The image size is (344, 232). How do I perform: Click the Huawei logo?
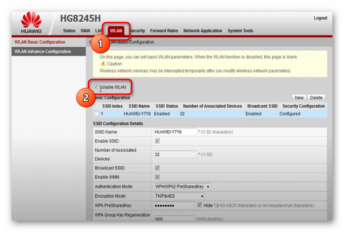pos(31,22)
